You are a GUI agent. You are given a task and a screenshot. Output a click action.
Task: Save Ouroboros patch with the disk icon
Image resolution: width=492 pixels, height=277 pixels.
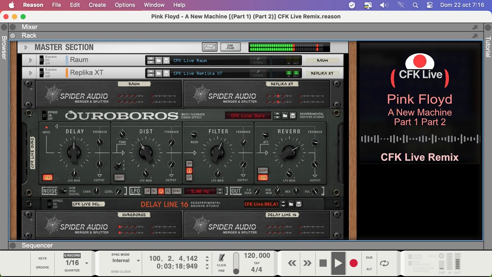point(293,115)
